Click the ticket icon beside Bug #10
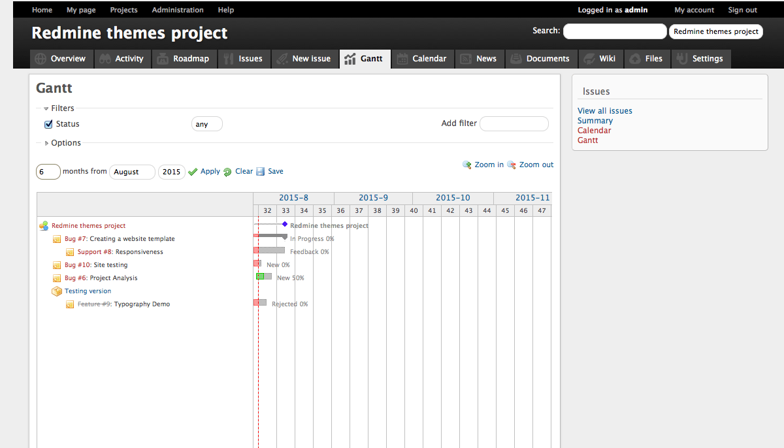 57,265
